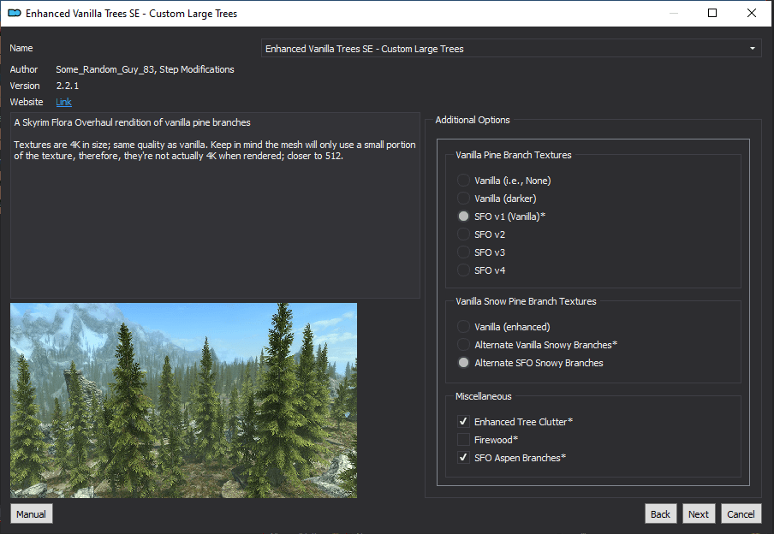Go Back to the previous installer page

pyautogui.click(x=660, y=513)
